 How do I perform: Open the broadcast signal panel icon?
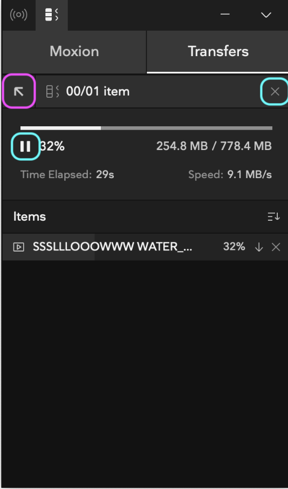pos(19,15)
